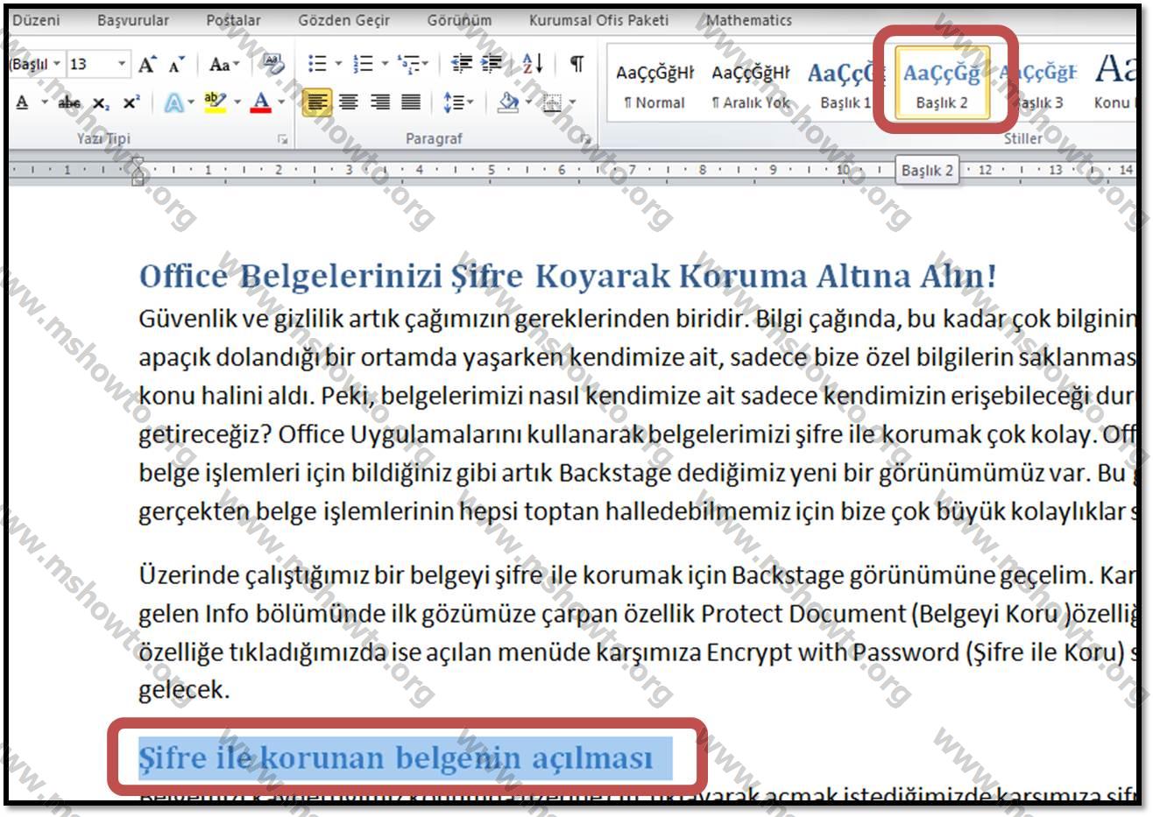This screenshot has width=1153, height=817.
Task: Toggle subscript formatting
Action: pyautogui.click(x=101, y=103)
